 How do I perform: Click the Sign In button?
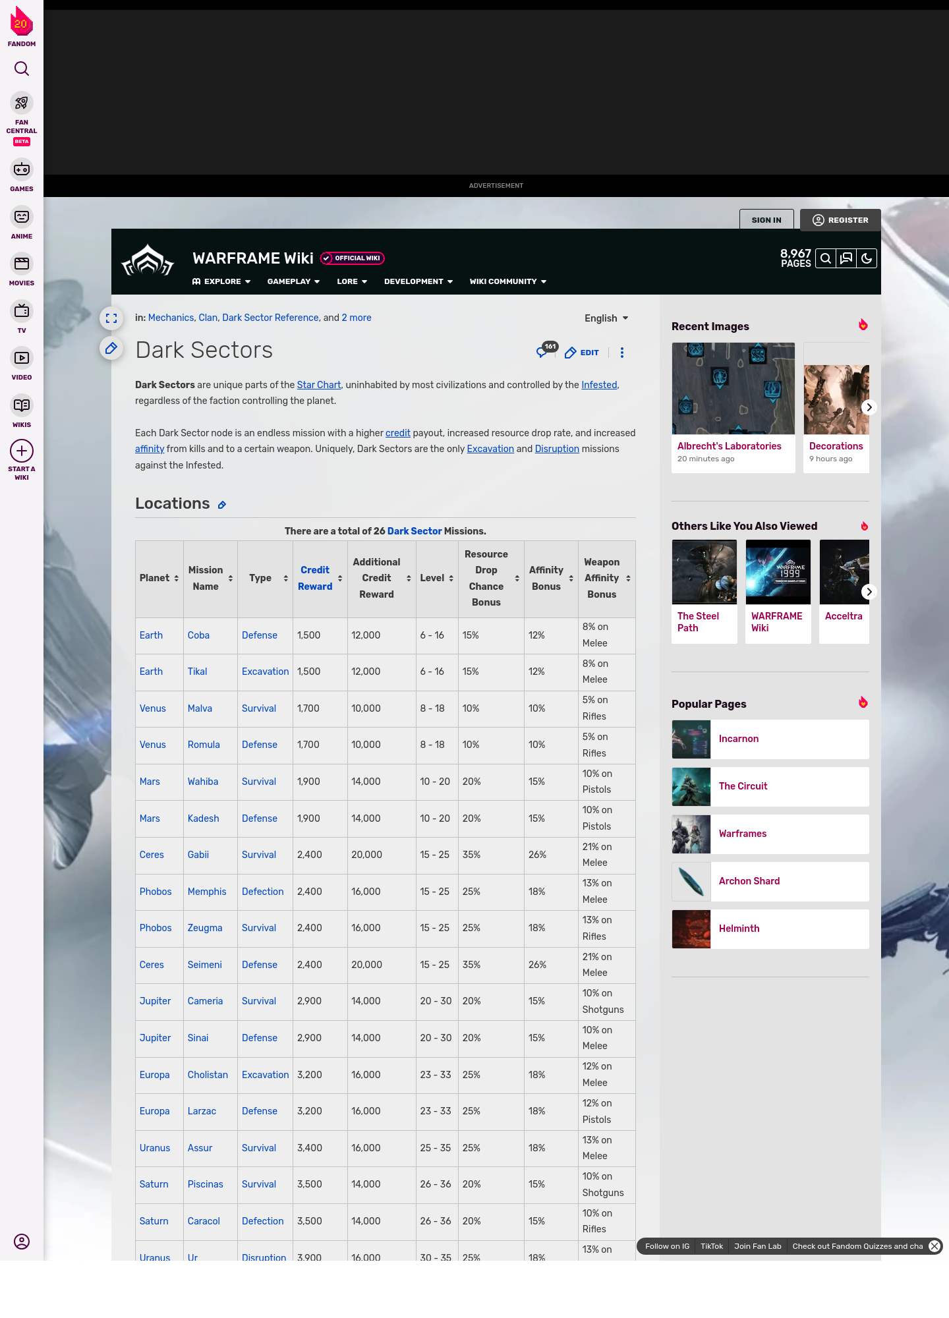pyautogui.click(x=766, y=220)
